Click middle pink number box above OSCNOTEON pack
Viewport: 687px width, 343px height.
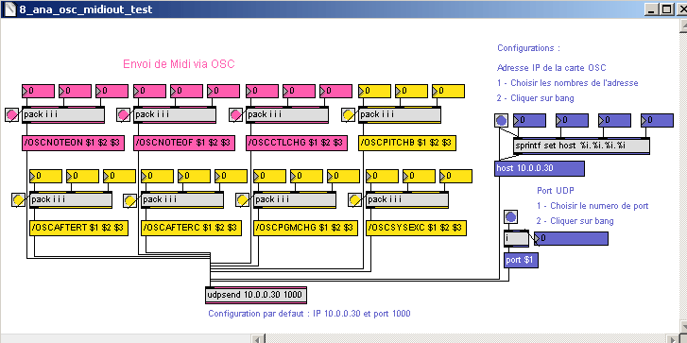[x=75, y=91]
